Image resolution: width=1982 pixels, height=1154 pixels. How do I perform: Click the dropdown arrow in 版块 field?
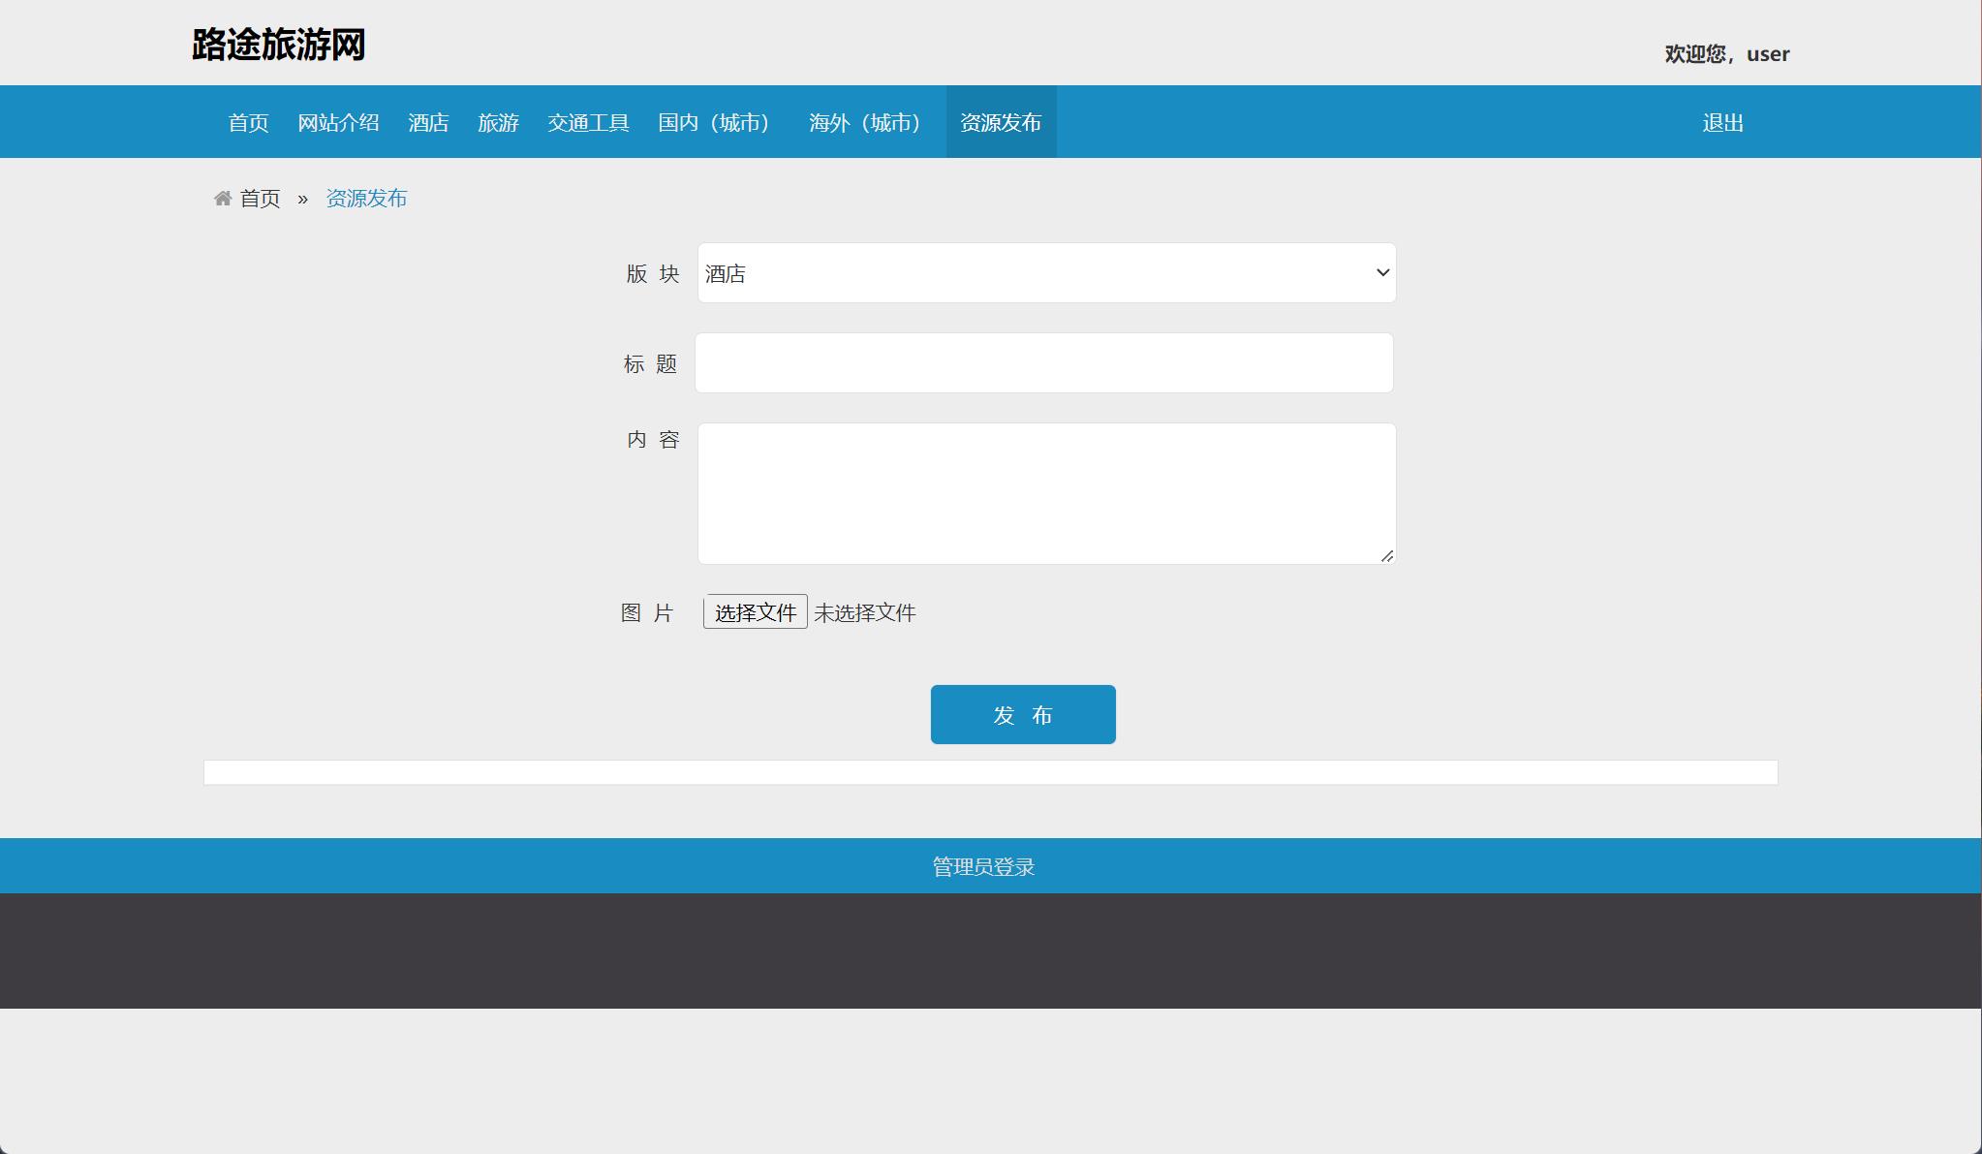[1382, 273]
